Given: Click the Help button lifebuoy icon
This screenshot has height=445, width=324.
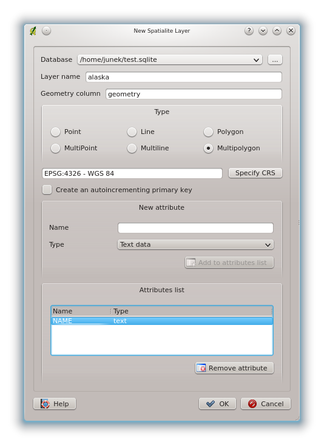Looking at the screenshot, I should pos(45,403).
